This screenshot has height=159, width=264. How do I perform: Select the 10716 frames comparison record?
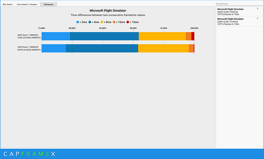click(x=239, y=21)
